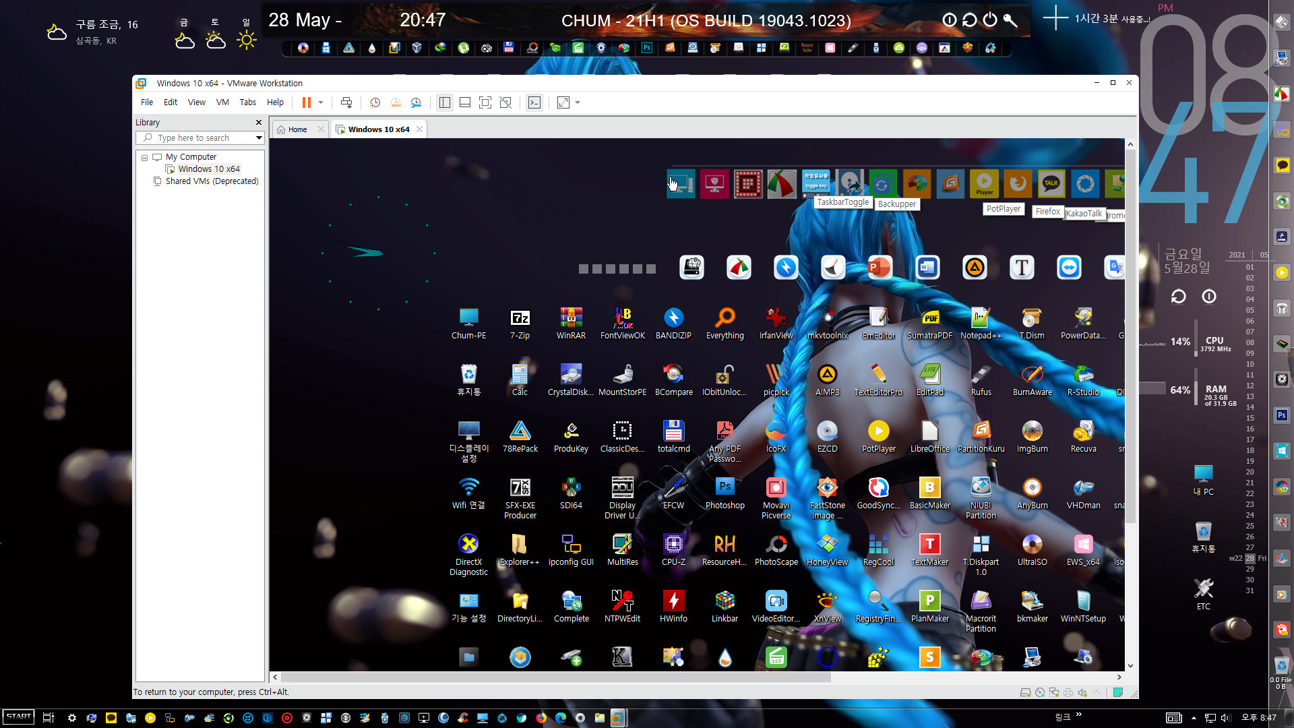Toggle Unity mode toolbar button
The image size is (1294, 728).
(505, 102)
